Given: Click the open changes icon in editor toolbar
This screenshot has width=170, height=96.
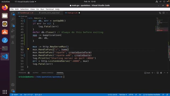Looking at the screenshot, I should point(160,13).
